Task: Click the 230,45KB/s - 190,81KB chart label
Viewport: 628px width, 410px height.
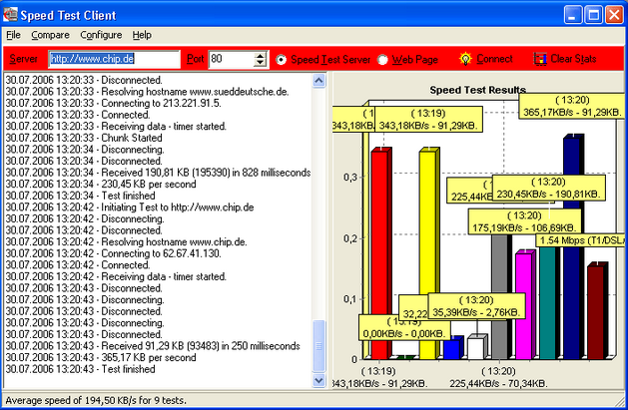Action: (x=549, y=188)
